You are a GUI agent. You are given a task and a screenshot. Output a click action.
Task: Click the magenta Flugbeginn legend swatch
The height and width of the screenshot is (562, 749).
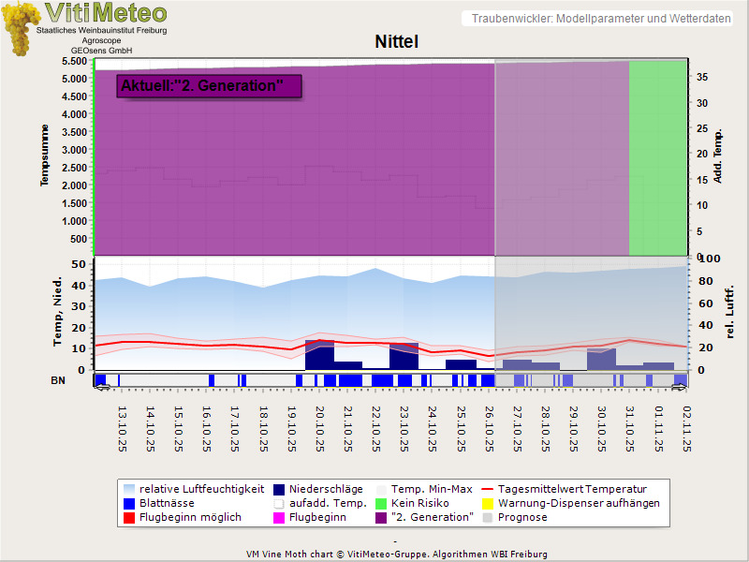tap(280, 517)
